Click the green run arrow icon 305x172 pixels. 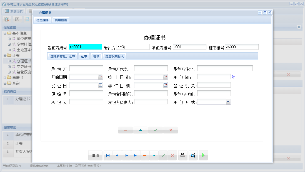click(203, 155)
